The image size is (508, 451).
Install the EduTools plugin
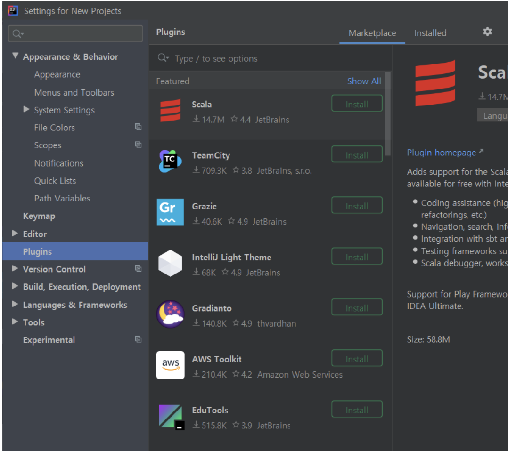357,409
